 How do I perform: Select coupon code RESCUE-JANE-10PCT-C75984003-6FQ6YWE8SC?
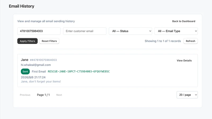pyautogui.click(x=79, y=71)
